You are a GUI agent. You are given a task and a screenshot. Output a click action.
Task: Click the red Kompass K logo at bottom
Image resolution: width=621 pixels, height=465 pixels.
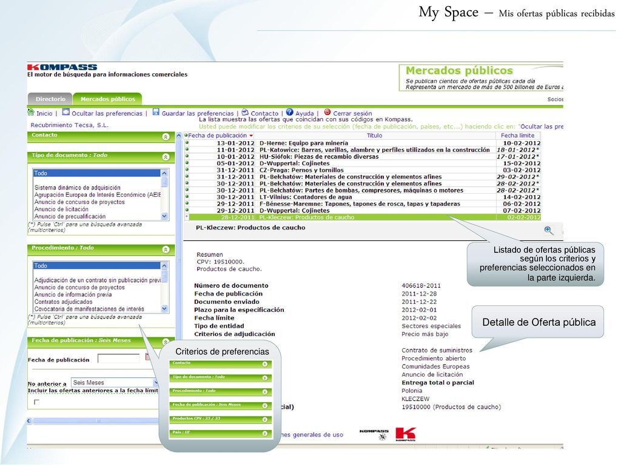(x=406, y=434)
